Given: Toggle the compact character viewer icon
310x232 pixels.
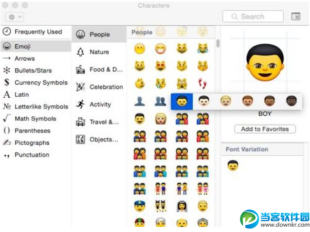Looking at the screenshot, I should tap(296, 16).
